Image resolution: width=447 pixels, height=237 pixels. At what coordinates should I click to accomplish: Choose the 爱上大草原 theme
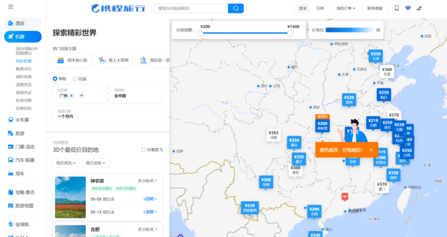114,60
